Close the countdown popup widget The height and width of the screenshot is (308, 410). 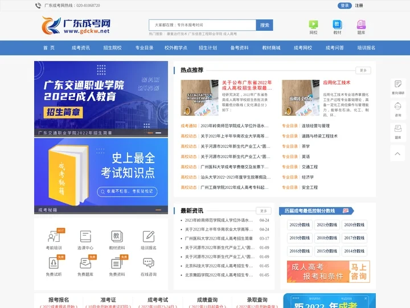click(x=366, y=298)
